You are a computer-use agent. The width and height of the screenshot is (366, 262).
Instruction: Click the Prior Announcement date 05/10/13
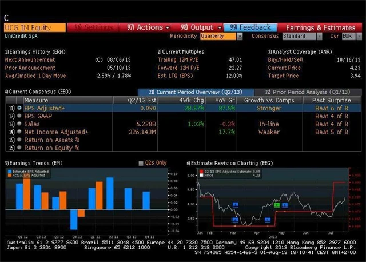coord(119,68)
